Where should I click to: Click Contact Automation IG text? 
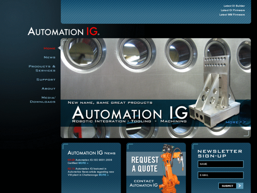pyautogui.click(x=144, y=183)
